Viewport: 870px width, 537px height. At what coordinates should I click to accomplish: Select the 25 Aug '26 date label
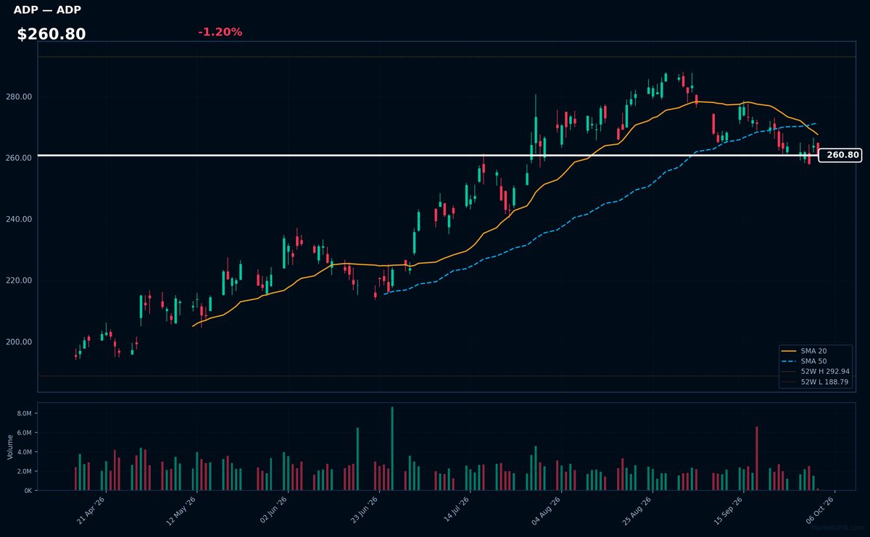638,511
